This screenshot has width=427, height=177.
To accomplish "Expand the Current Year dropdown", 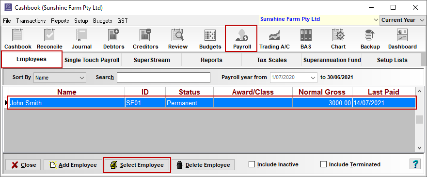I will pyautogui.click(x=422, y=20).
